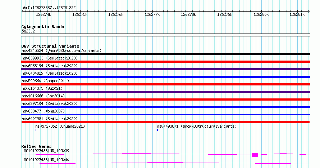Viewport: 320px width, 168px height.
Task: Click the 126276k ruler label
Action: pos(116,14)
